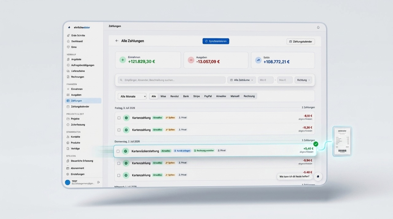Click the rocket icon for Erste Schritte

point(68,36)
